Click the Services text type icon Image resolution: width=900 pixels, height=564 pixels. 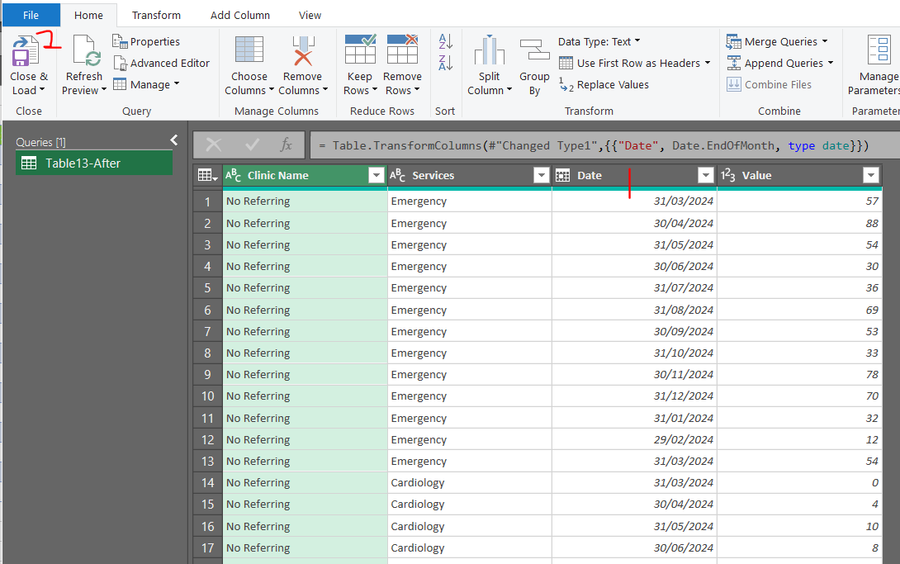click(397, 176)
